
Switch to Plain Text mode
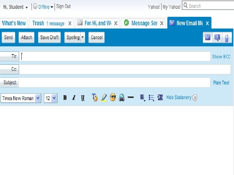[221, 83]
